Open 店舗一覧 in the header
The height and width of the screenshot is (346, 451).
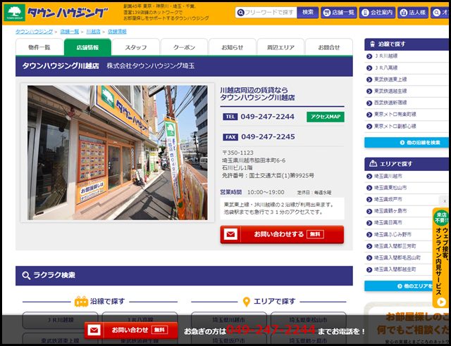coord(339,13)
